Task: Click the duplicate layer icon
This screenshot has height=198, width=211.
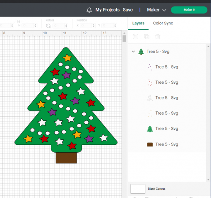Action: coord(146,37)
